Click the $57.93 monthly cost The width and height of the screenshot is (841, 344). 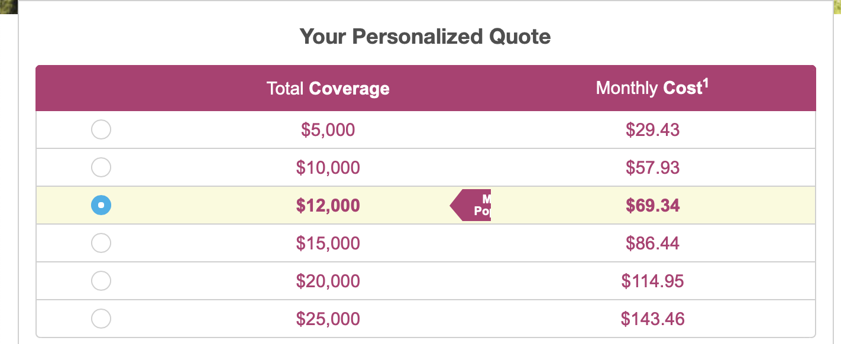(653, 167)
